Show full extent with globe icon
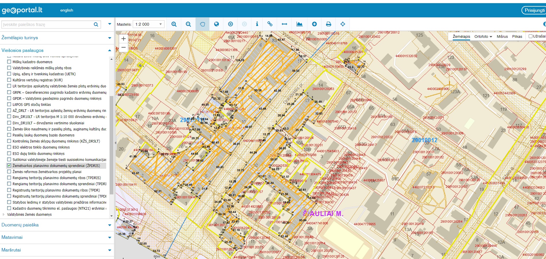 coord(216,24)
